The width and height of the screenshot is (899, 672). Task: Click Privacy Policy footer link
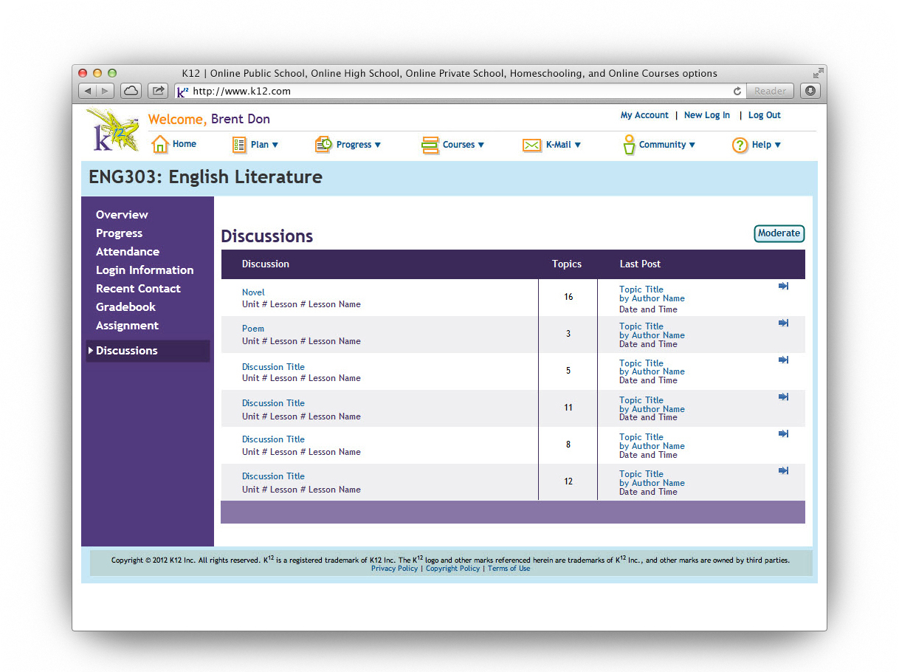pos(394,569)
